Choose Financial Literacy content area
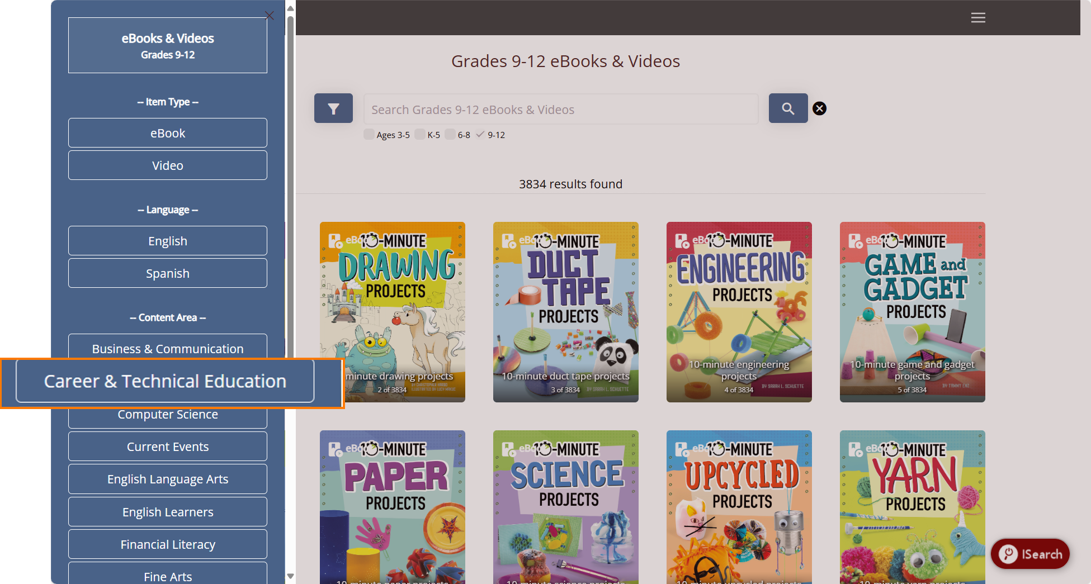 (x=168, y=544)
